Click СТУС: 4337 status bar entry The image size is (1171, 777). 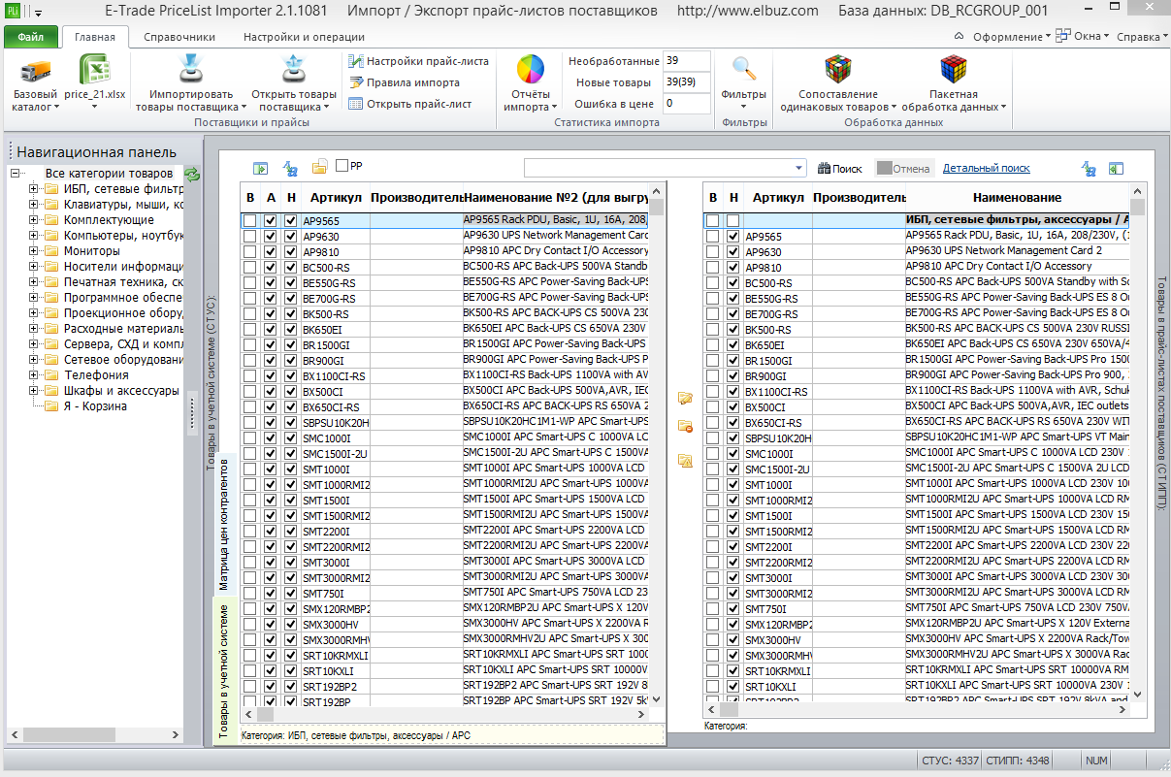pos(949,761)
